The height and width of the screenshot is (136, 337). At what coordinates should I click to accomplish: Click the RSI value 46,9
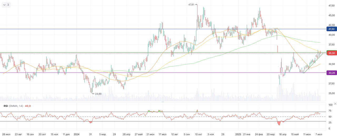(x=28, y=106)
